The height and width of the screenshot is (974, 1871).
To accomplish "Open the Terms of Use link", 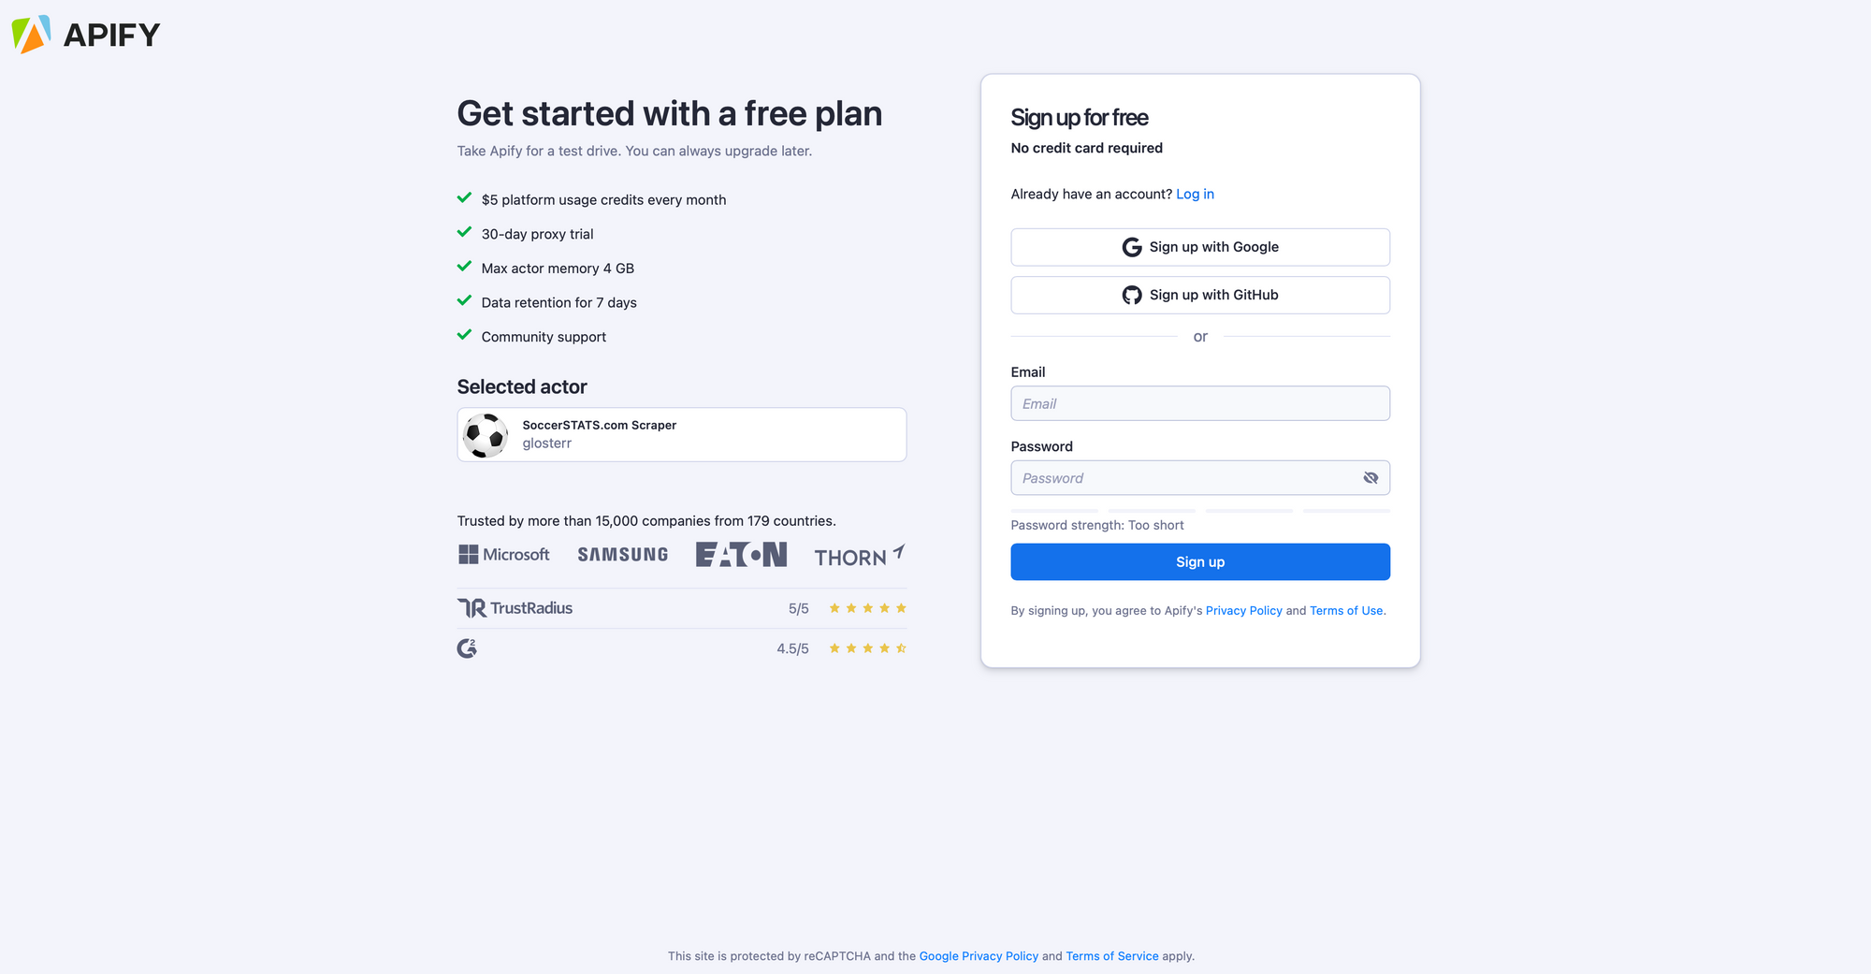I will point(1345,610).
